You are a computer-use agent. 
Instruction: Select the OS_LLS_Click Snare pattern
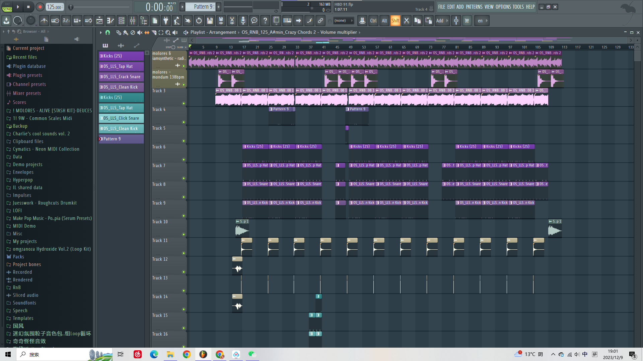click(121, 118)
